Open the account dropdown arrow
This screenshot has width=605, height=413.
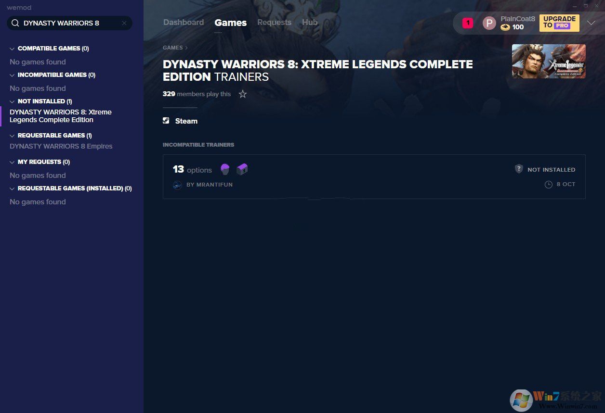click(x=591, y=23)
